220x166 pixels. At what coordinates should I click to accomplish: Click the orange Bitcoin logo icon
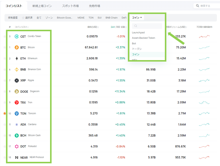tap(17, 47)
